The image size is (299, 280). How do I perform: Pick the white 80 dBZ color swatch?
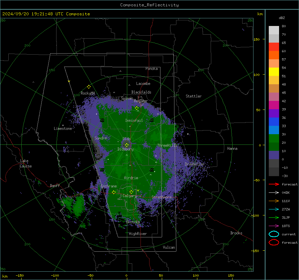click(274, 30)
